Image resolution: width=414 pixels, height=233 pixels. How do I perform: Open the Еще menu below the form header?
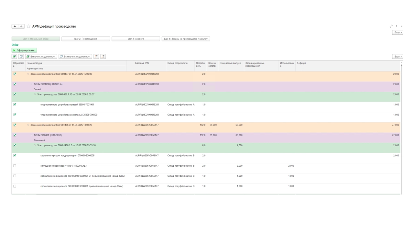click(398, 32)
